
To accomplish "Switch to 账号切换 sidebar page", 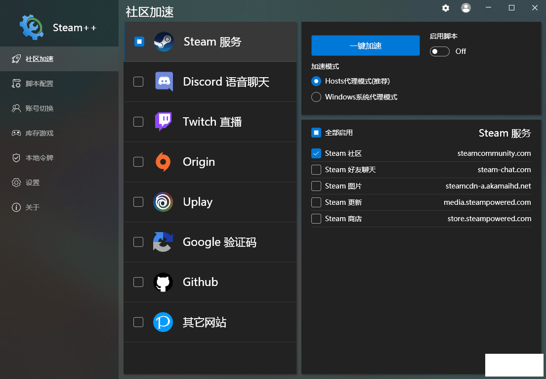I will coord(40,108).
